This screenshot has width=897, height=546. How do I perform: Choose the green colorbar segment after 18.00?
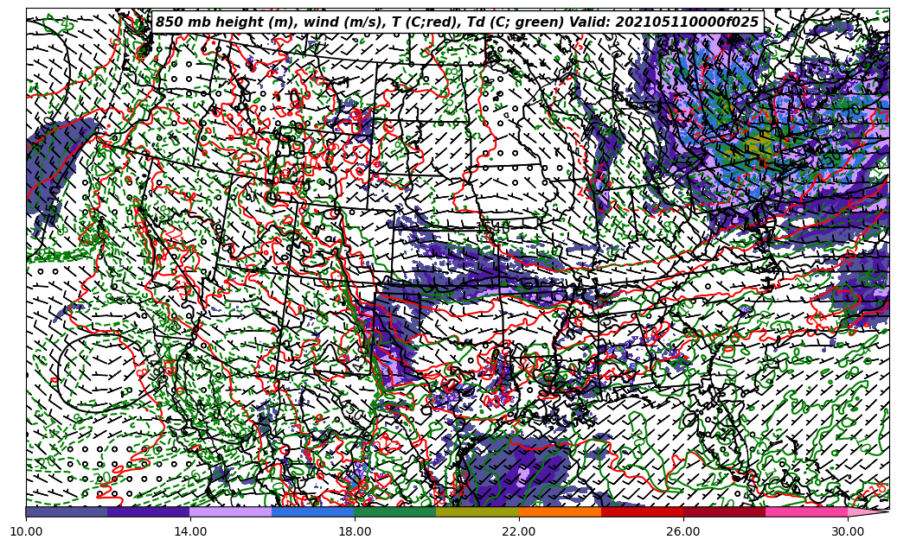395,511
